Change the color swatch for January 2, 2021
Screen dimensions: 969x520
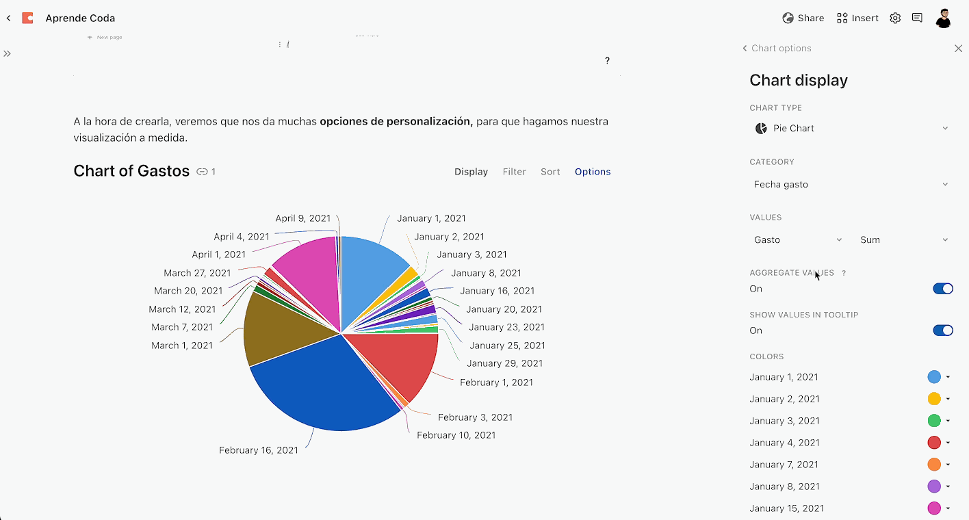pyautogui.click(x=934, y=399)
